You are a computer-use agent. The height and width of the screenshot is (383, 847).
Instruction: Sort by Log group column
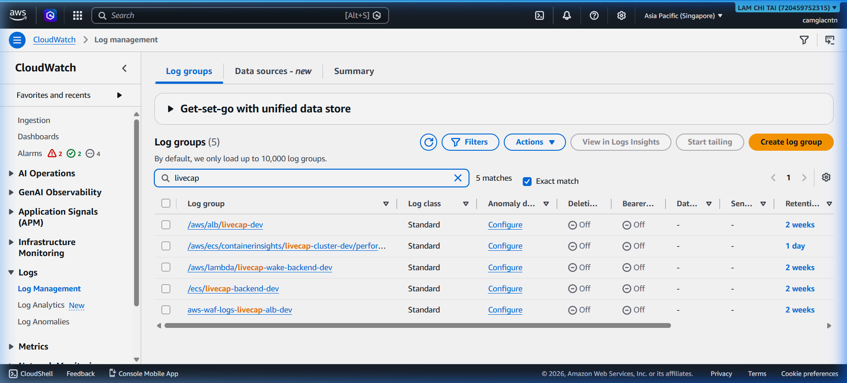[386, 204]
